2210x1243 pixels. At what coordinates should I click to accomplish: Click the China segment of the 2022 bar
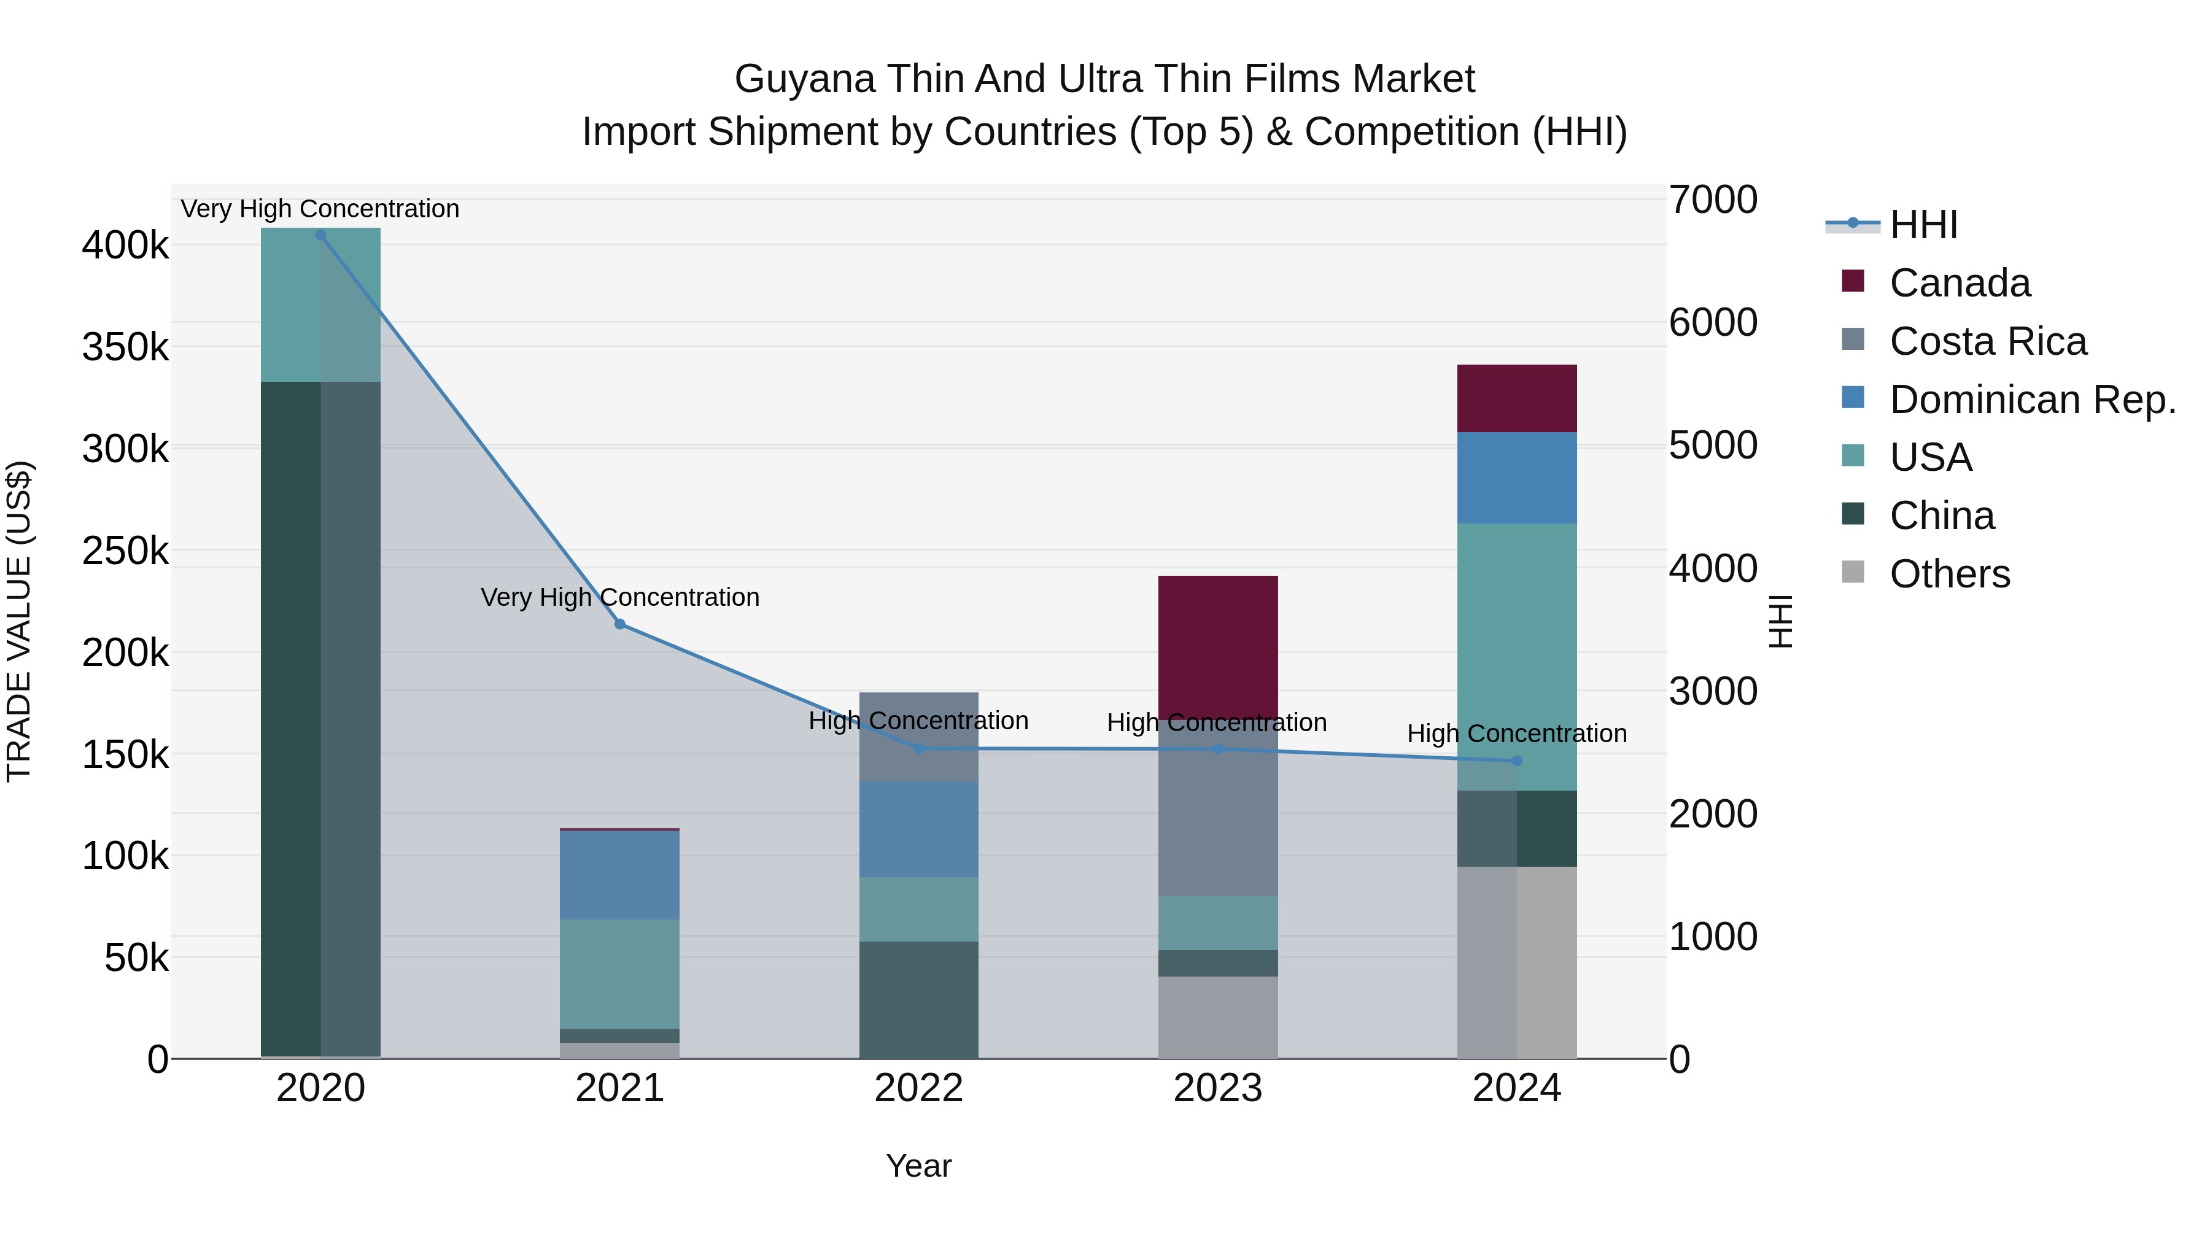(919, 1001)
